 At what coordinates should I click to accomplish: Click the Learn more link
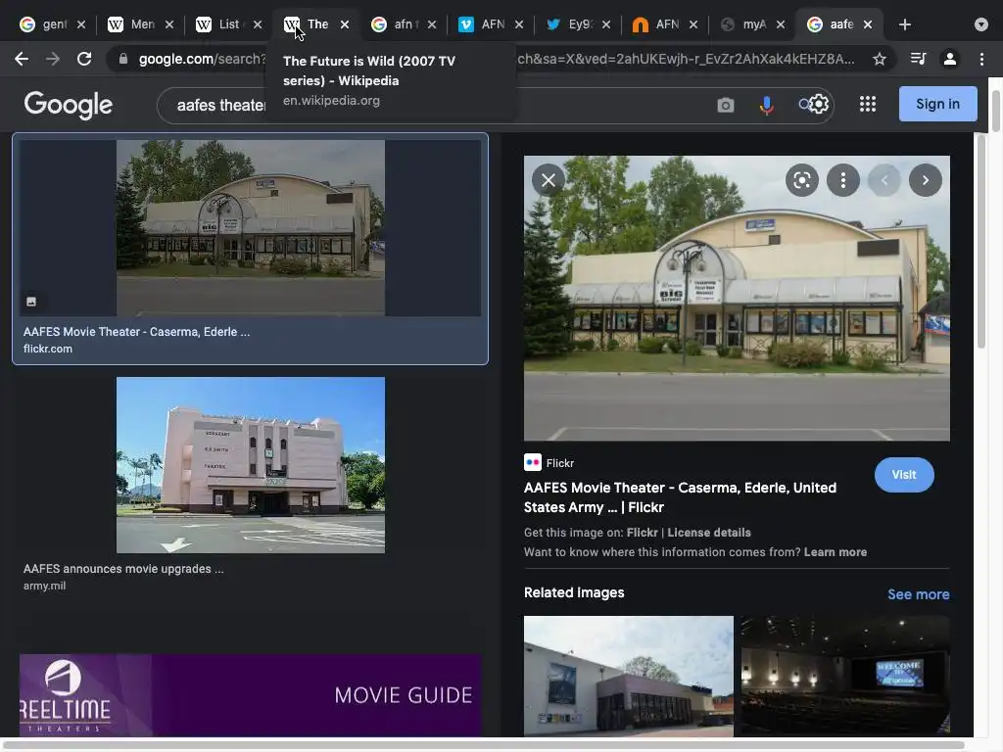pos(835,552)
